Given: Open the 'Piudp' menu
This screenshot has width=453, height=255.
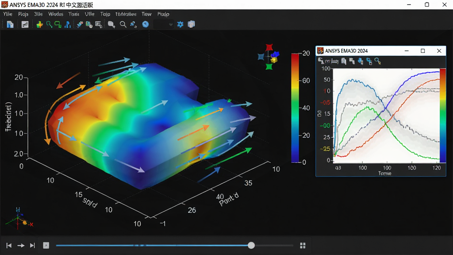Looking at the screenshot, I should point(163,14).
